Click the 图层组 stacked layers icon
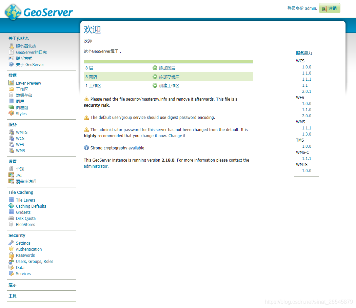The width and height of the screenshot is (356, 308). (x=11, y=107)
